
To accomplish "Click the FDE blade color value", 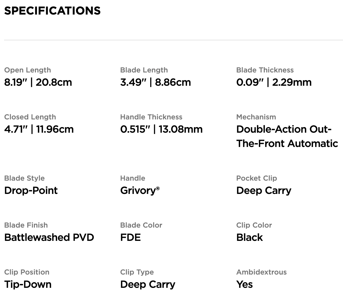I will pyautogui.click(x=130, y=237).
